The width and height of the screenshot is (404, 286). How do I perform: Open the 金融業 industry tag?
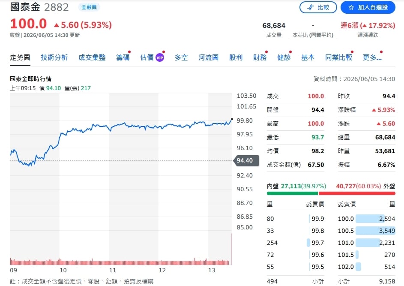point(89,7)
